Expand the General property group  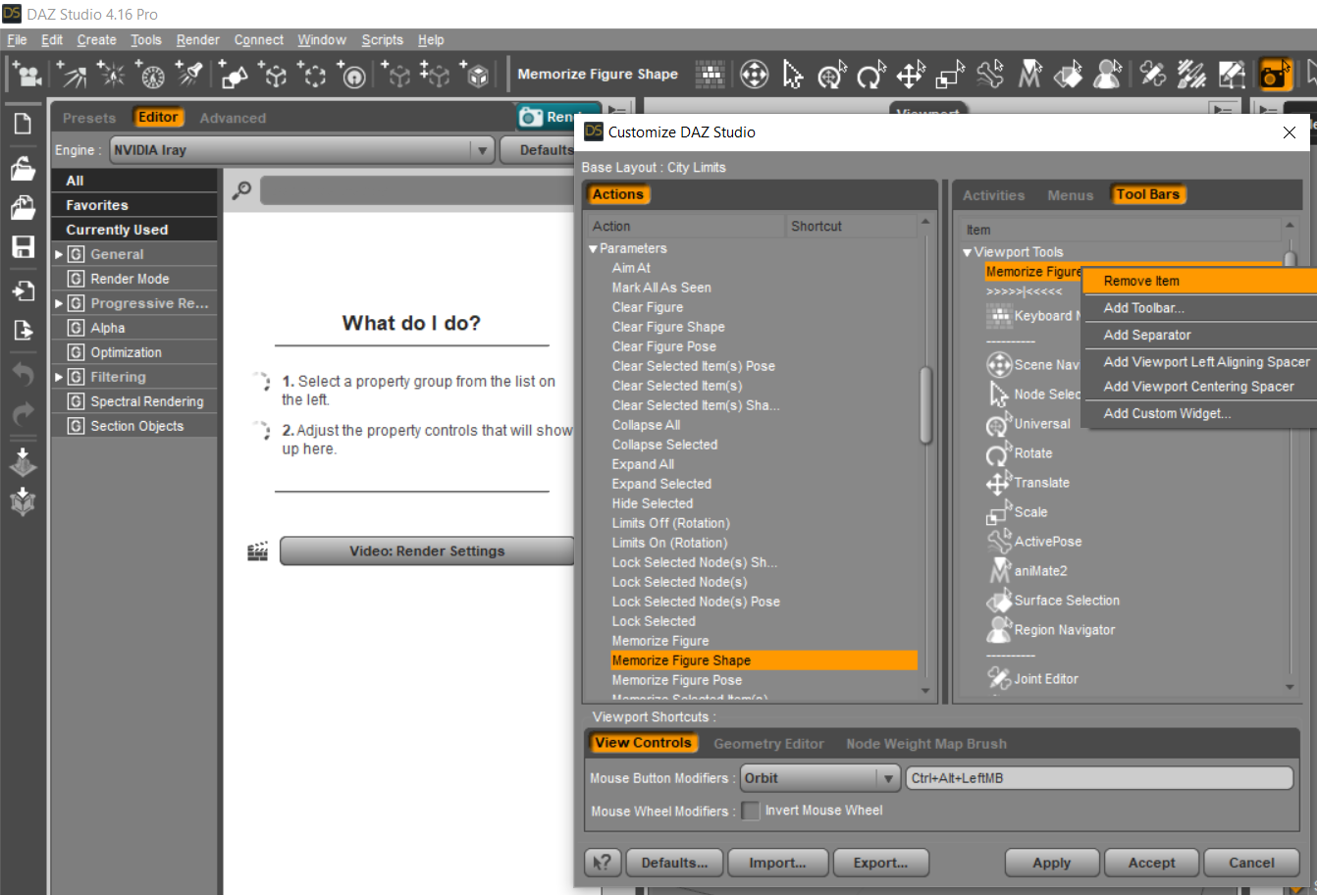click(x=59, y=255)
